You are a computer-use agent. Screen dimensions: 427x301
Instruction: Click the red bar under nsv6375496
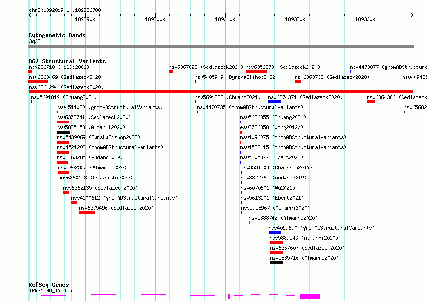point(87,212)
